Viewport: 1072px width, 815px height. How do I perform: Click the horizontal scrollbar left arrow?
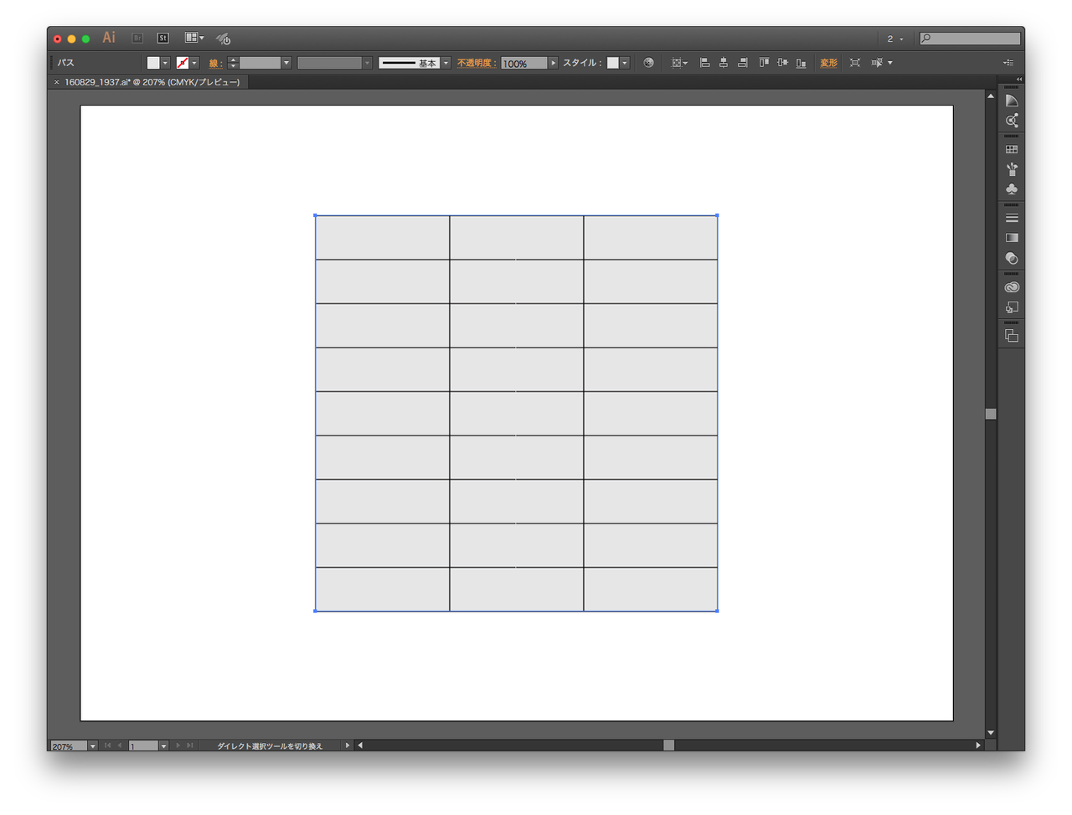click(x=360, y=745)
